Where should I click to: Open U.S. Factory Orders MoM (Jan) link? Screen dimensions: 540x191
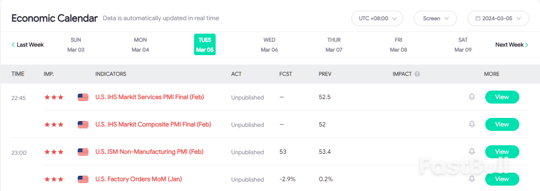pyautogui.click(x=139, y=179)
